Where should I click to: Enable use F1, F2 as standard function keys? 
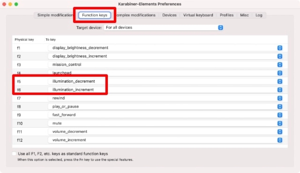[x=14, y=154]
